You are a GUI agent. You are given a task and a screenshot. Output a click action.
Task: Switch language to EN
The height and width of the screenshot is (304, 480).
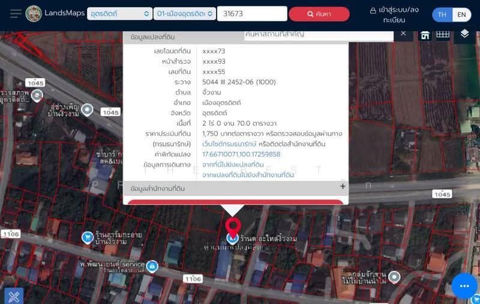click(461, 14)
